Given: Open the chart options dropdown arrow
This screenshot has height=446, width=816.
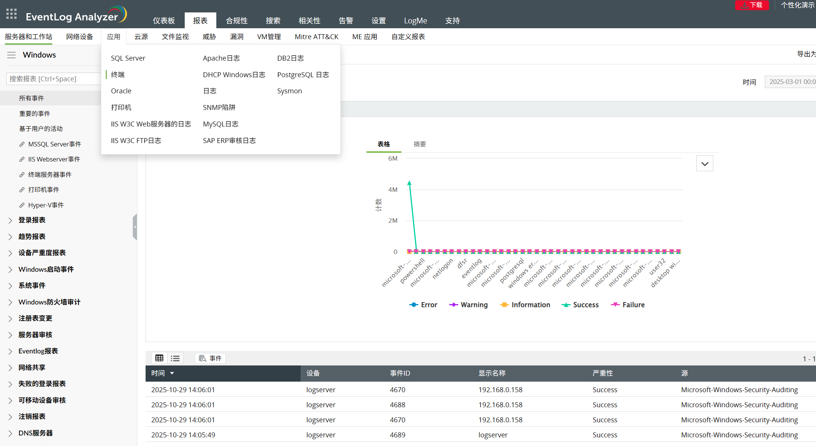Looking at the screenshot, I should (705, 164).
